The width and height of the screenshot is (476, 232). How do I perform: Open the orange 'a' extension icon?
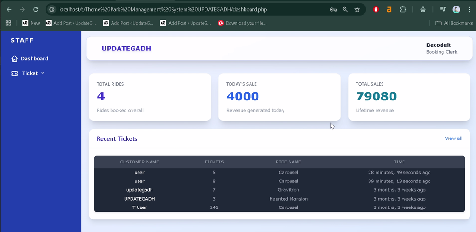click(x=389, y=10)
